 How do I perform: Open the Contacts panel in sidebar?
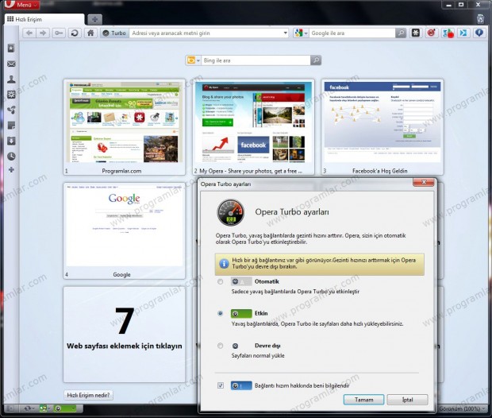pos(11,79)
